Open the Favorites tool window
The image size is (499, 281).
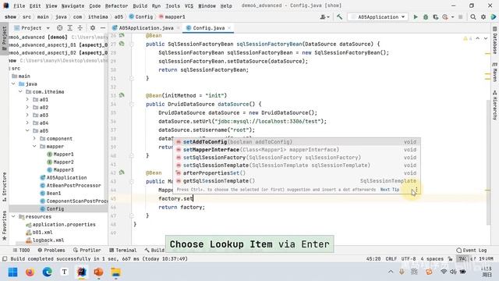pyautogui.click(x=5, y=226)
